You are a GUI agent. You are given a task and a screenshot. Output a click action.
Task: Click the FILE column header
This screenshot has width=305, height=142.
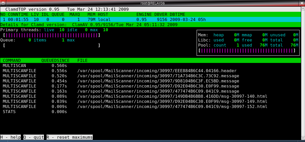82,60
